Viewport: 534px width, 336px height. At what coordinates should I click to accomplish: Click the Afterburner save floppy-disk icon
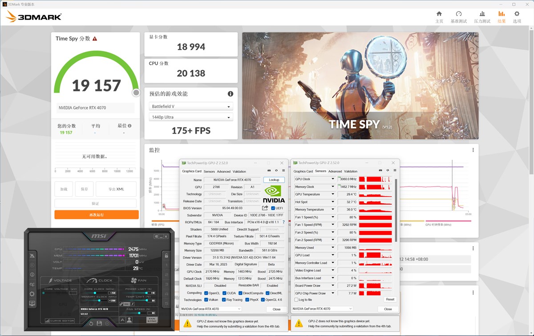(x=99, y=324)
